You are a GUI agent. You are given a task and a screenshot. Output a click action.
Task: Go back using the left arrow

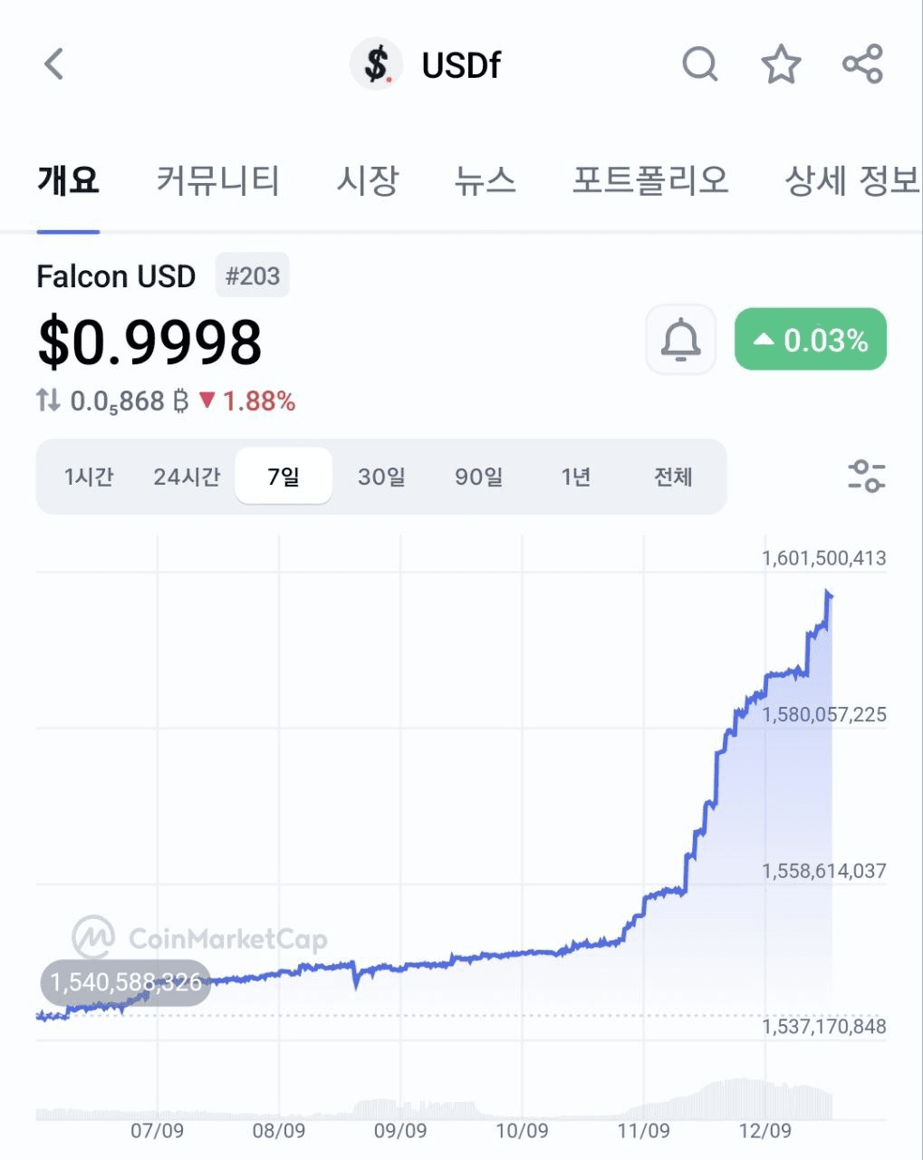pyautogui.click(x=54, y=64)
